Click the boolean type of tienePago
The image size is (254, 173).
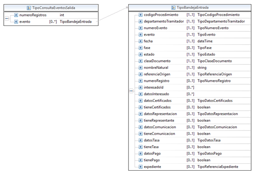(204, 160)
